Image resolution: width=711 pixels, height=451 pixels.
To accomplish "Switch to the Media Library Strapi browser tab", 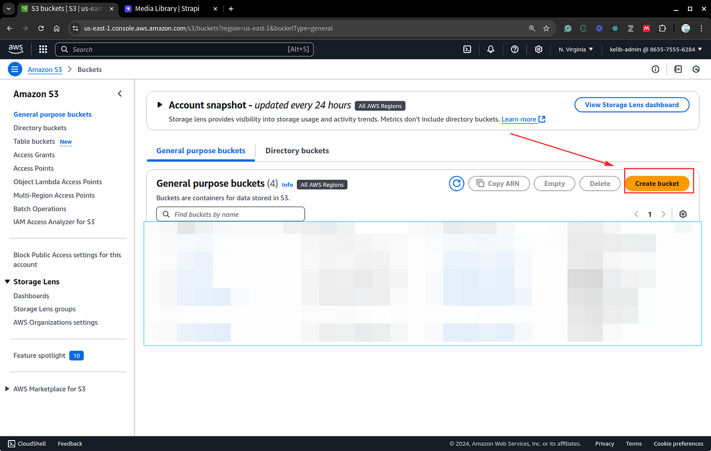I will pyautogui.click(x=168, y=8).
